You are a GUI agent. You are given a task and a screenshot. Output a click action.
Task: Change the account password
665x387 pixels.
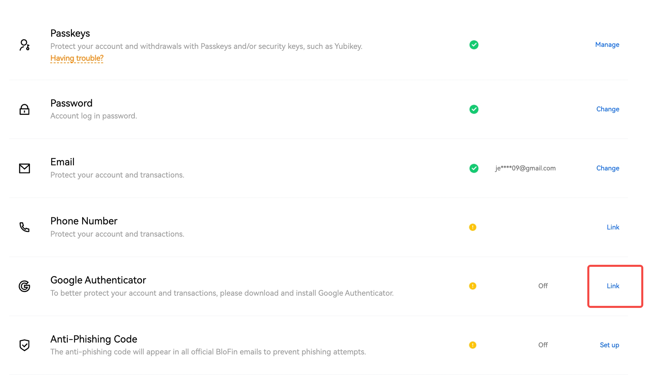point(608,109)
